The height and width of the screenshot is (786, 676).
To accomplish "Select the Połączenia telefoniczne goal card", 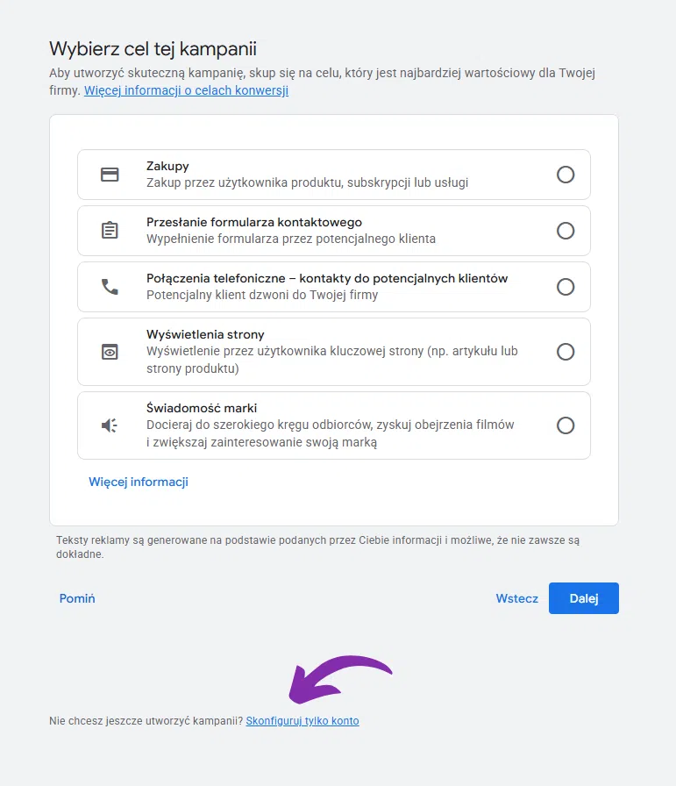I will click(338, 287).
